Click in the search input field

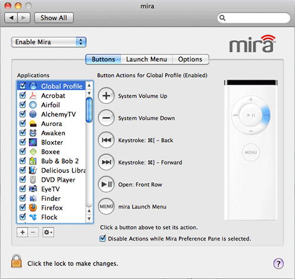254,18
